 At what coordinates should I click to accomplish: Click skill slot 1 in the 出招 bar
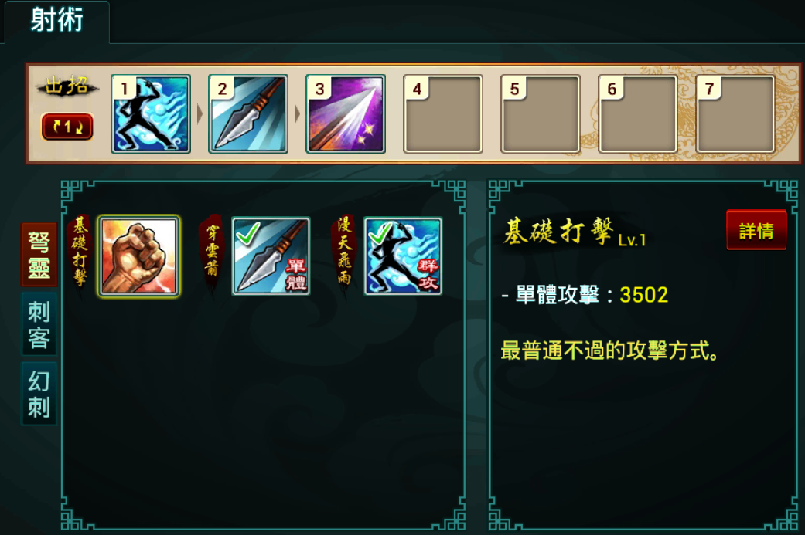click(151, 113)
